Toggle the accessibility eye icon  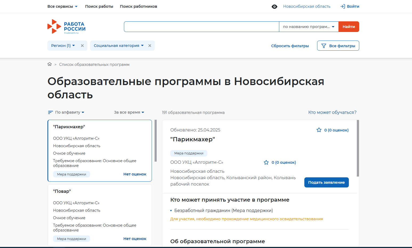coord(274,7)
